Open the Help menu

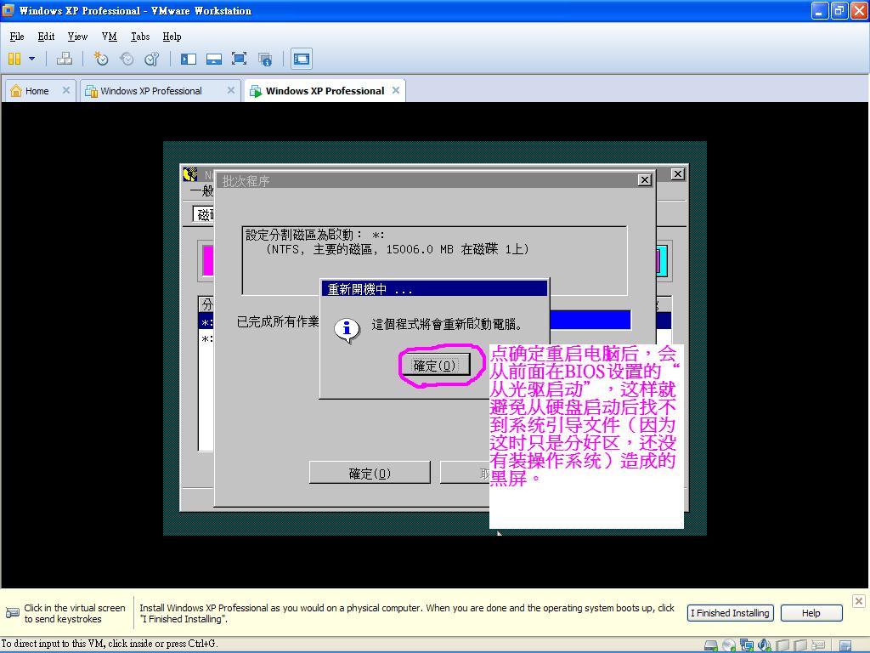tap(172, 37)
